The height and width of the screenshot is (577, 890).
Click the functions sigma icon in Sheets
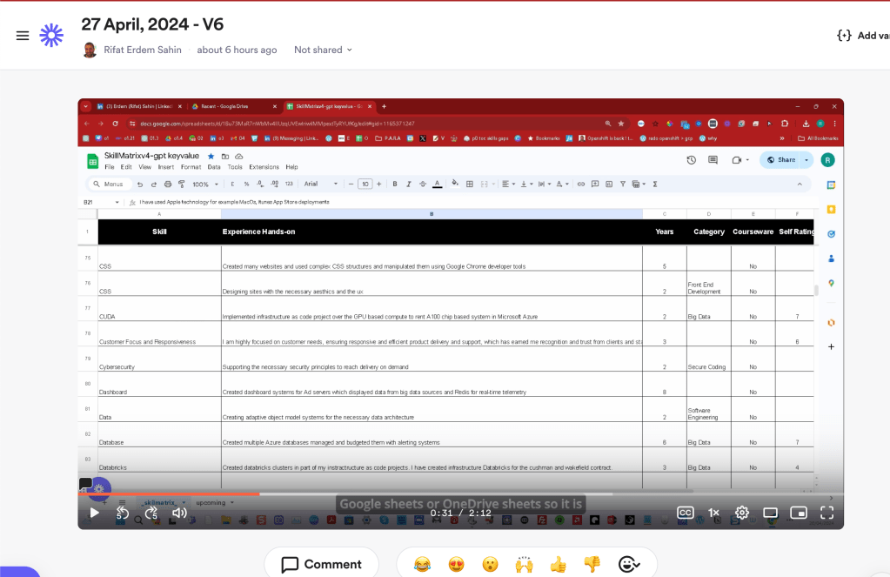(655, 184)
